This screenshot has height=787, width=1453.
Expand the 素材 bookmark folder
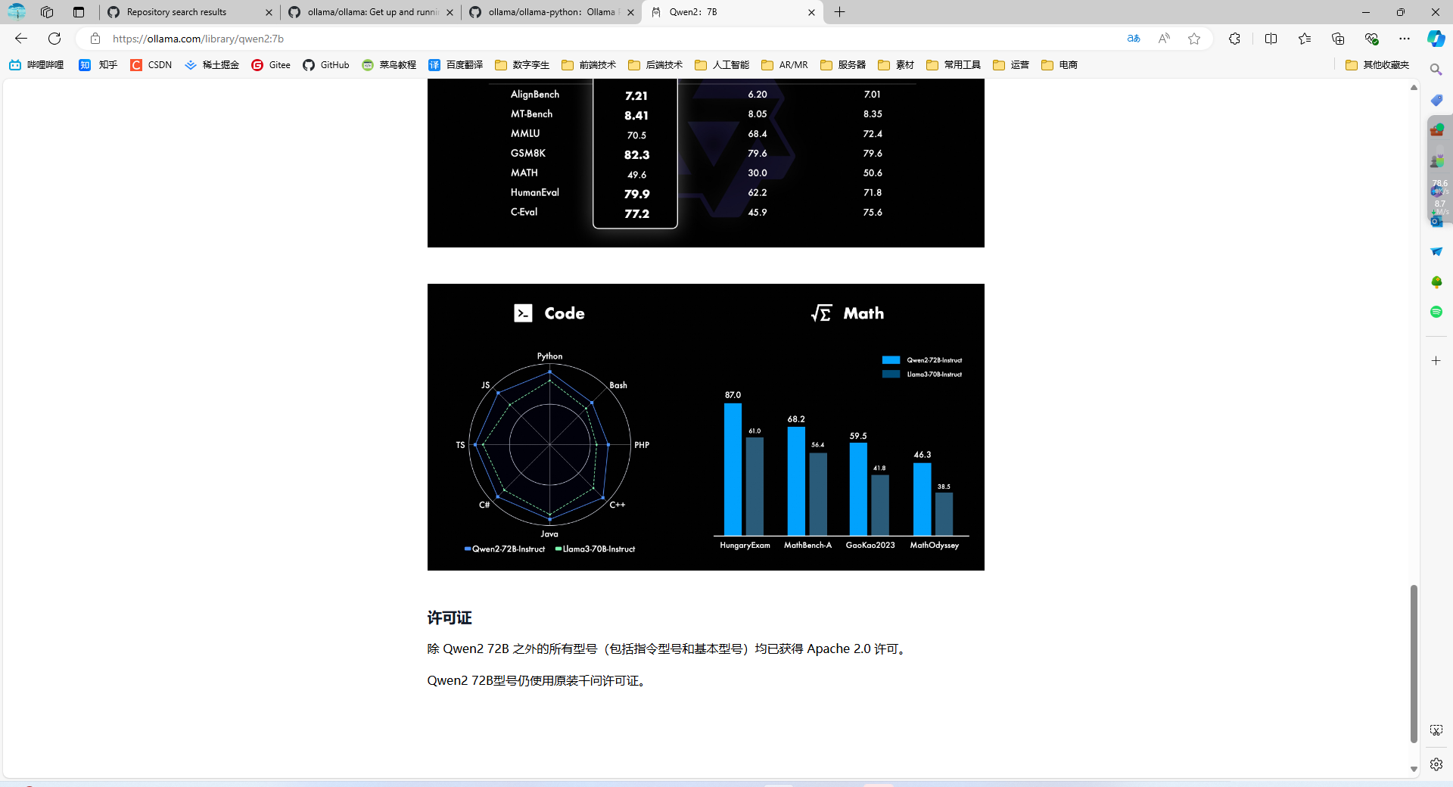[x=896, y=65]
